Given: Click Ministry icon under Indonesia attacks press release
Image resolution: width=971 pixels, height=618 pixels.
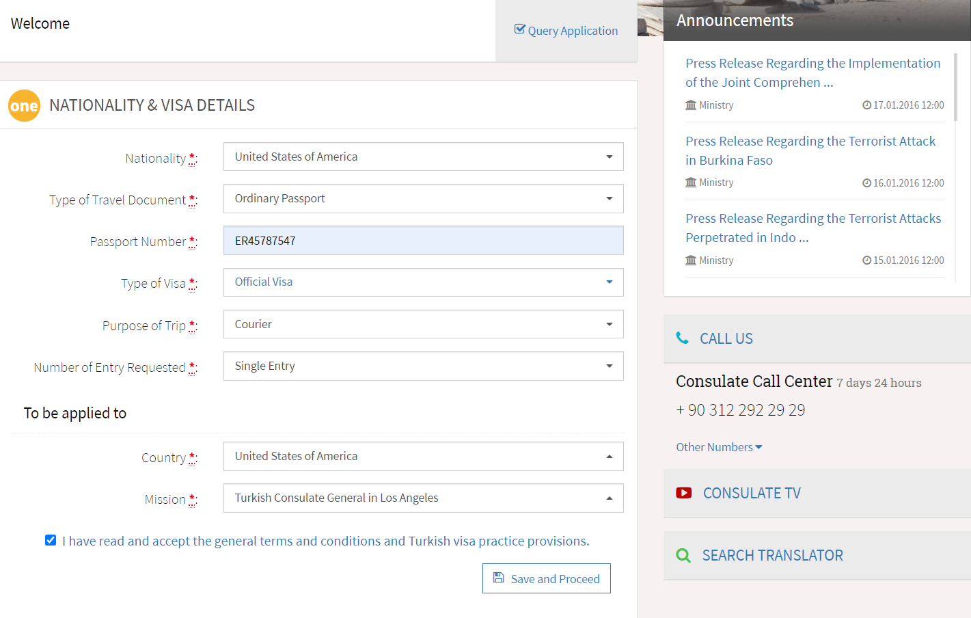Looking at the screenshot, I should [x=691, y=260].
